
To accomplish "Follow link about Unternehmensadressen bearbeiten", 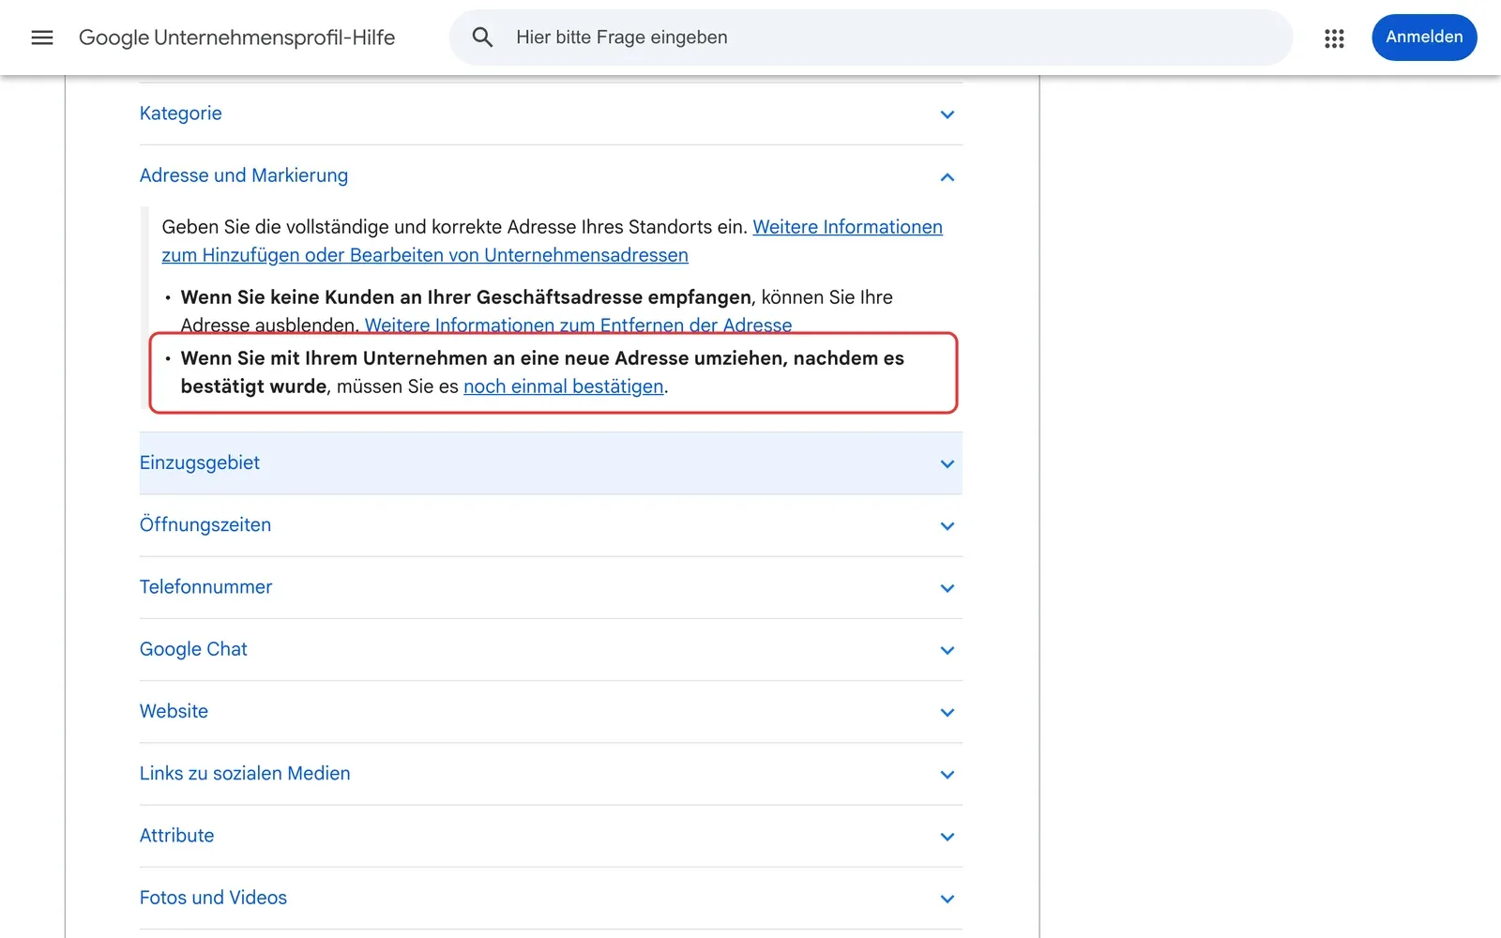I will (x=425, y=255).
